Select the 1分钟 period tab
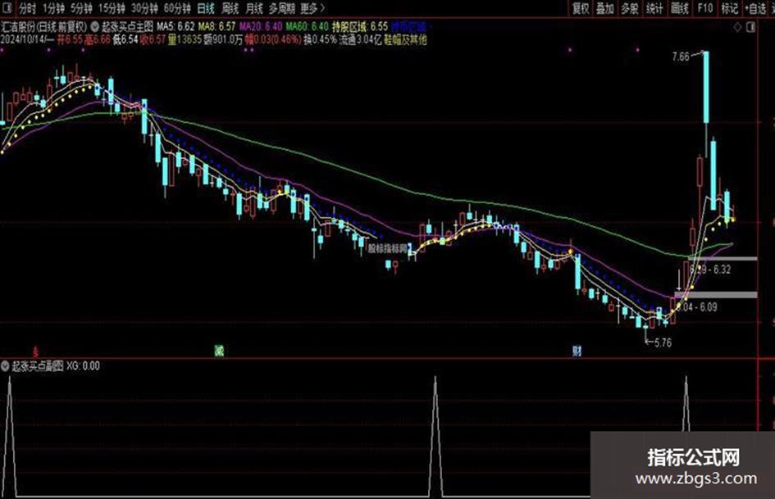This screenshot has height=499, width=775. (x=52, y=8)
